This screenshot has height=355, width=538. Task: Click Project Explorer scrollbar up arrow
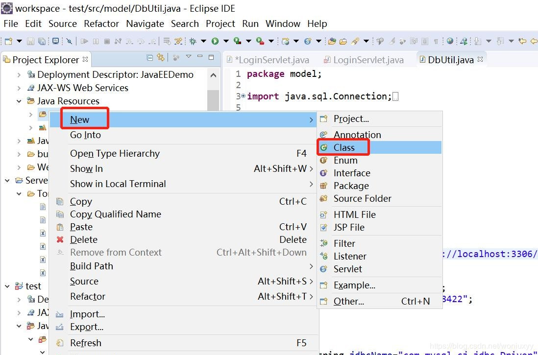click(x=213, y=75)
